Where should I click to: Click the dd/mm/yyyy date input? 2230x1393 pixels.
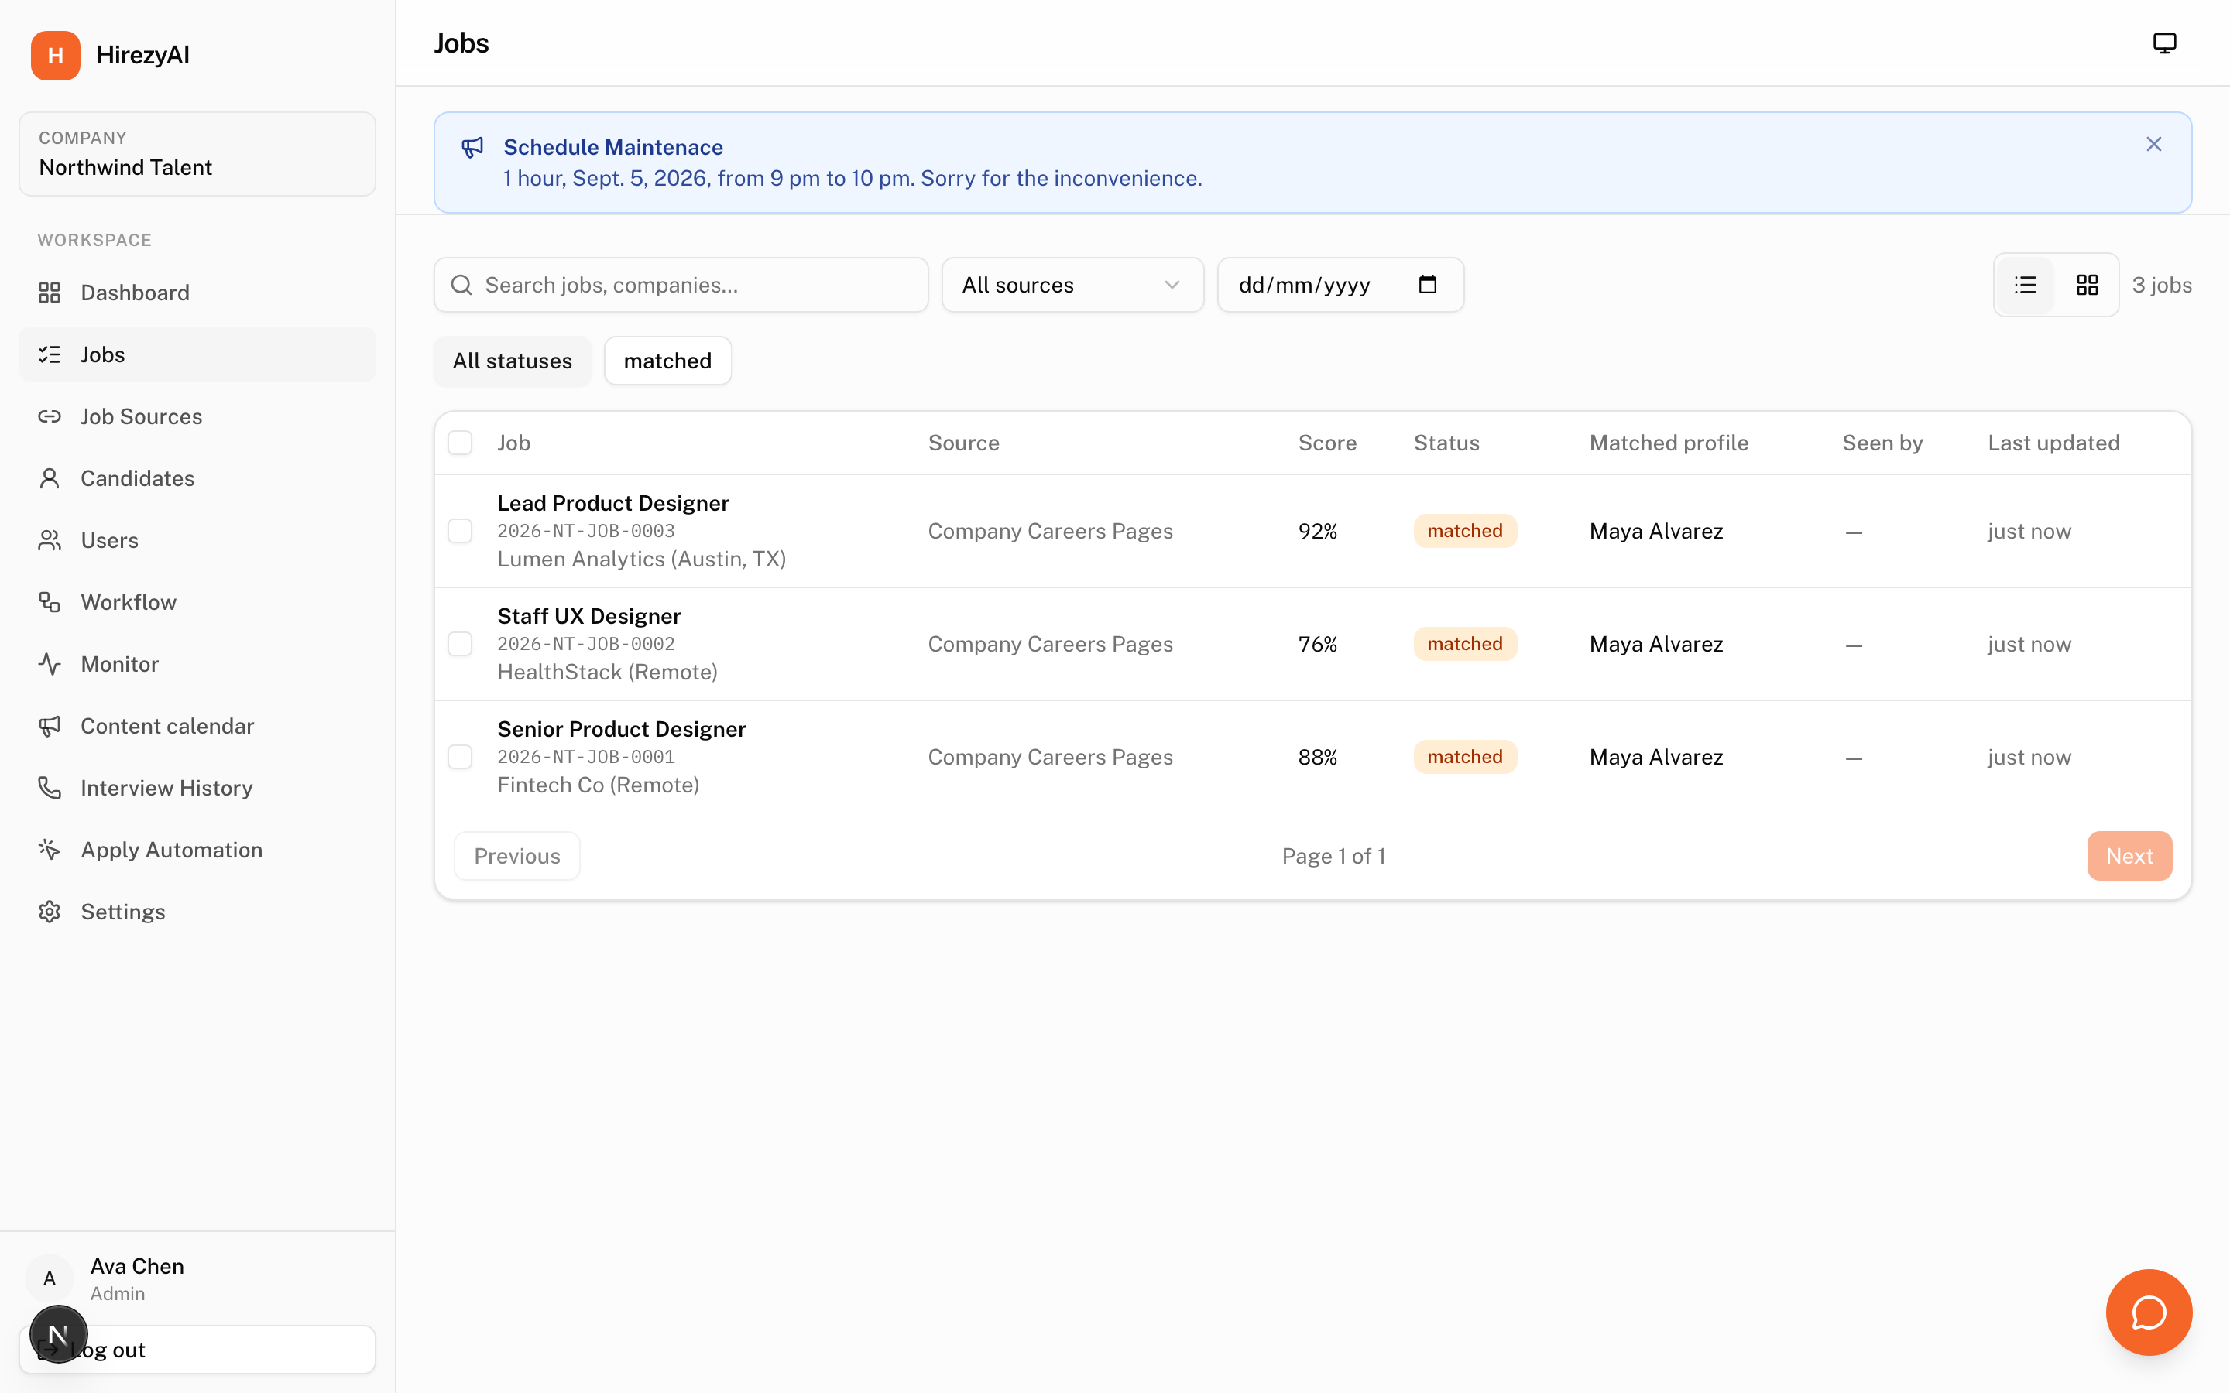tap(1341, 285)
